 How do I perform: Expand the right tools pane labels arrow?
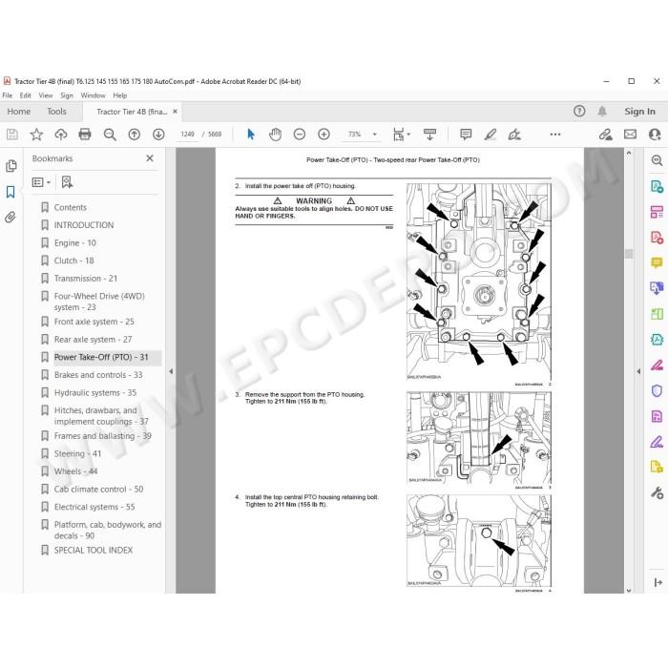[x=658, y=582]
